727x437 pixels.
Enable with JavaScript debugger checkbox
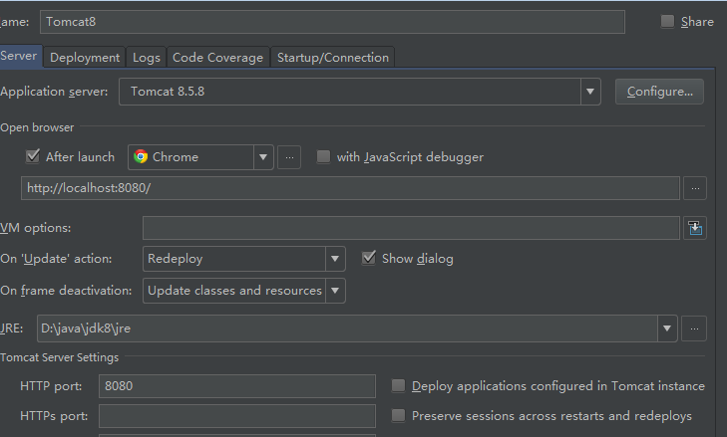pos(323,157)
